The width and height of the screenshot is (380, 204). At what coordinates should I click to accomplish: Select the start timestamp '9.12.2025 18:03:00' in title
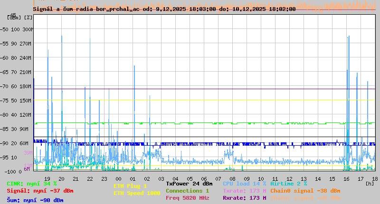click(x=186, y=9)
